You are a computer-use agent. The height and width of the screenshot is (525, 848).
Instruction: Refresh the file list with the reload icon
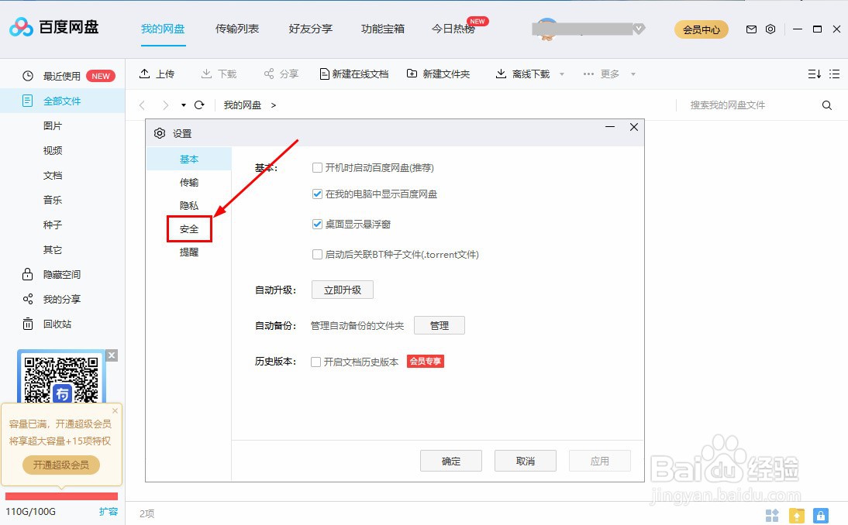[x=200, y=105]
